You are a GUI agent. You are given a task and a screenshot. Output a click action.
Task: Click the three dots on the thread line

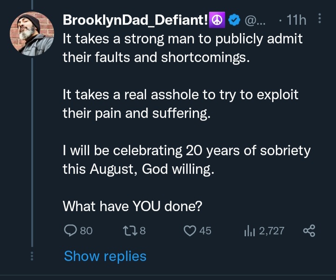(32, 256)
